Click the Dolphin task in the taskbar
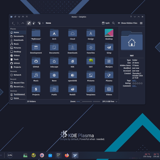 pyautogui.click(x=75, y=155)
